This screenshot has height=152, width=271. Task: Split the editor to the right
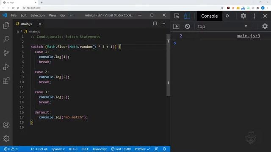155,24
